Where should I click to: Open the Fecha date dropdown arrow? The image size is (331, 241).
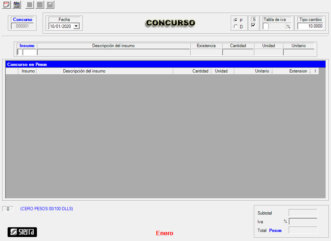76,26
